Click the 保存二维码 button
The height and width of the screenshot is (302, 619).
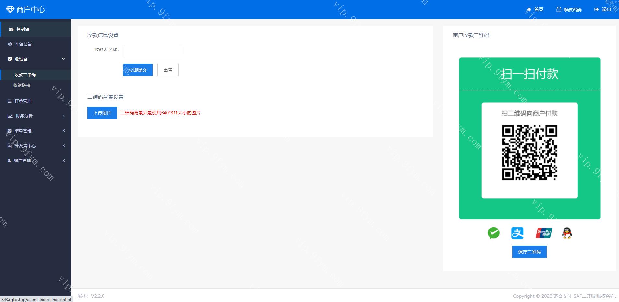point(529,252)
